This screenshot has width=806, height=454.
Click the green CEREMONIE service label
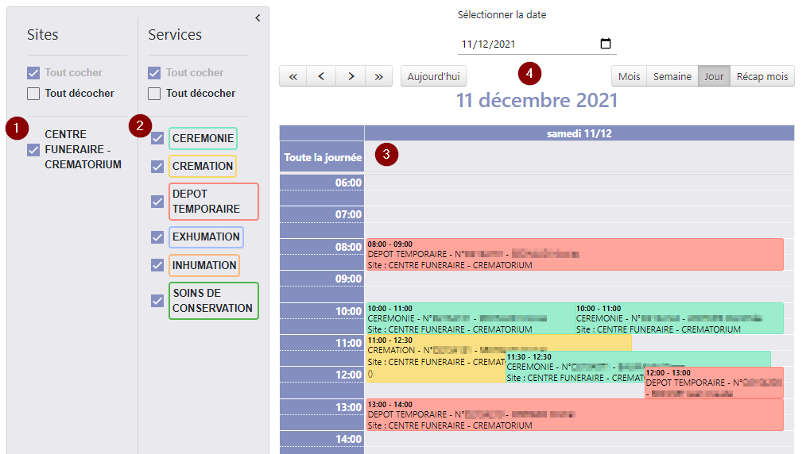203,139
